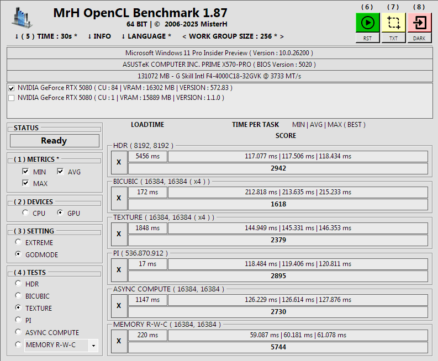
Task: Select the PI test radio button
Action: click(18, 320)
